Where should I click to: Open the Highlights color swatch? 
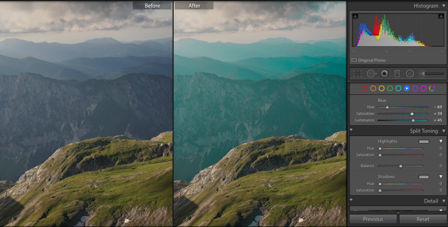coord(423,141)
